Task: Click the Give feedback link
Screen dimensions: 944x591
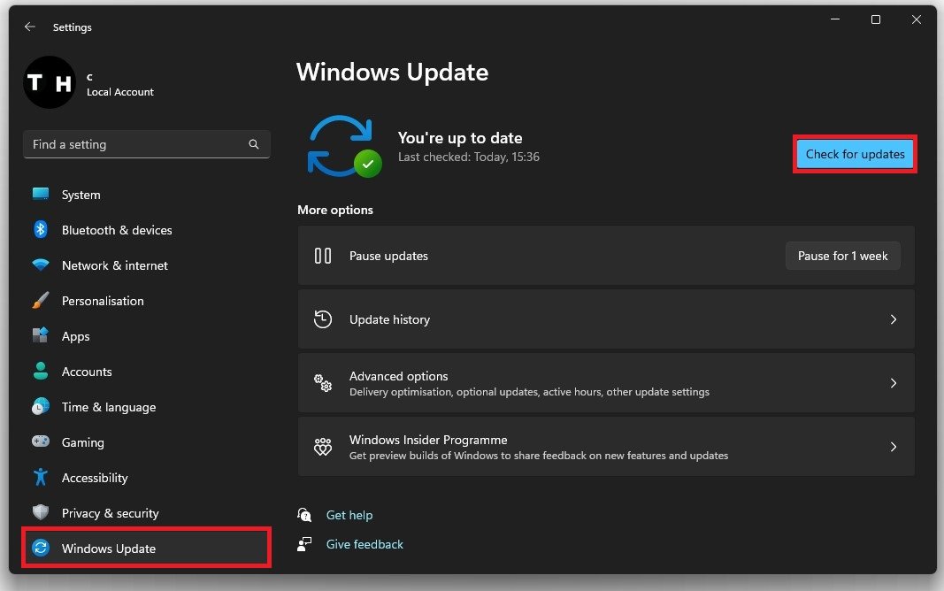Action: pyautogui.click(x=365, y=544)
